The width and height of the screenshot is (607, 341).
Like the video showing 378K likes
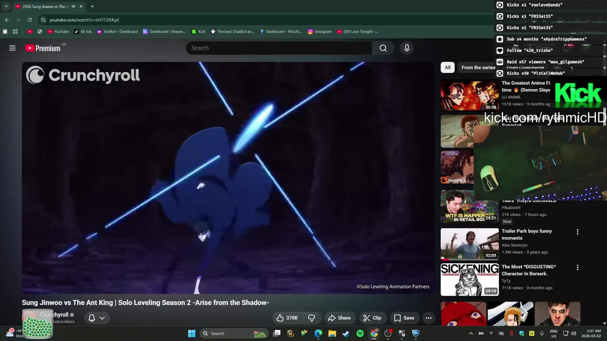[x=287, y=318]
